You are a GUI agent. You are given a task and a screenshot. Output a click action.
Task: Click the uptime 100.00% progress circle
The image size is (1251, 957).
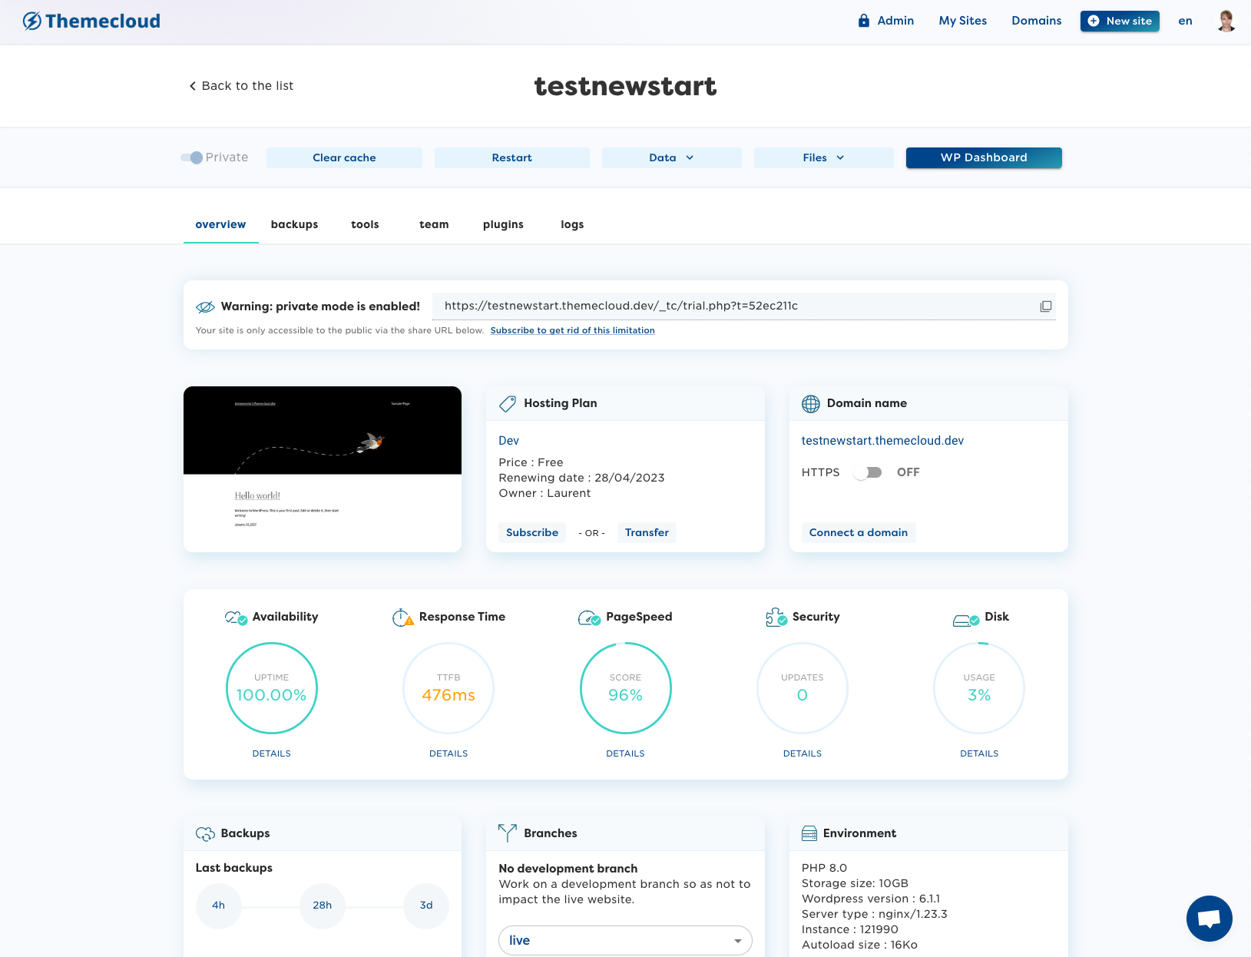(272, 688)
